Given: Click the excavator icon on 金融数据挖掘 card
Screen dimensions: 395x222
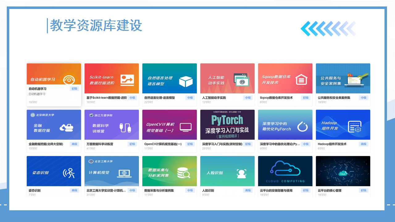Looking at the screenshot, I should [66, 127].
